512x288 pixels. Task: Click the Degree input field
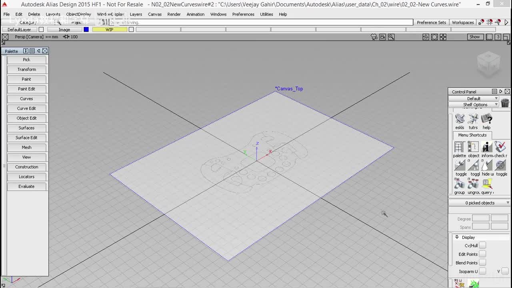tap(481, 218)
